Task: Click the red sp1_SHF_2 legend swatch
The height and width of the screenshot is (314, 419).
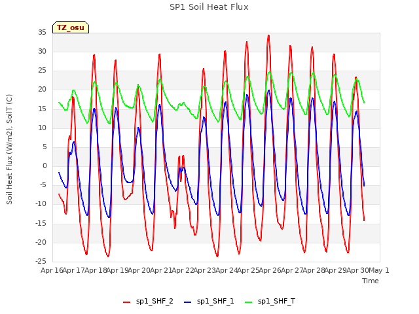Action: 126,302
